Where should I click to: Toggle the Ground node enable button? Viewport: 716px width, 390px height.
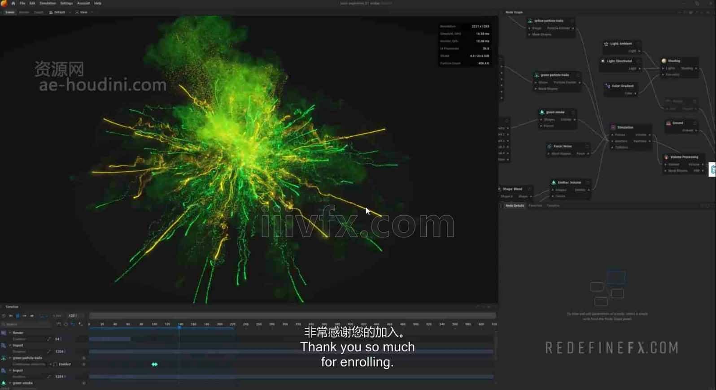(695, 123)
